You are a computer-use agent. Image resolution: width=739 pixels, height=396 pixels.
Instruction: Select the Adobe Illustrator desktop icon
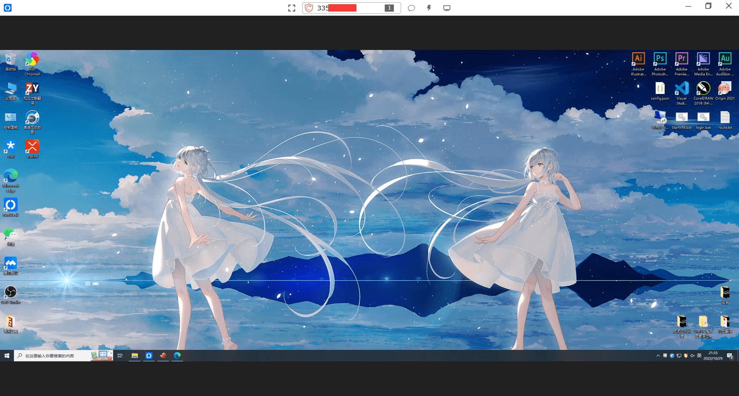click(638, 64)
